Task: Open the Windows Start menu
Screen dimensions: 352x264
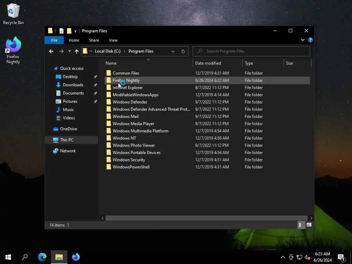Action: tap(8, 257)
